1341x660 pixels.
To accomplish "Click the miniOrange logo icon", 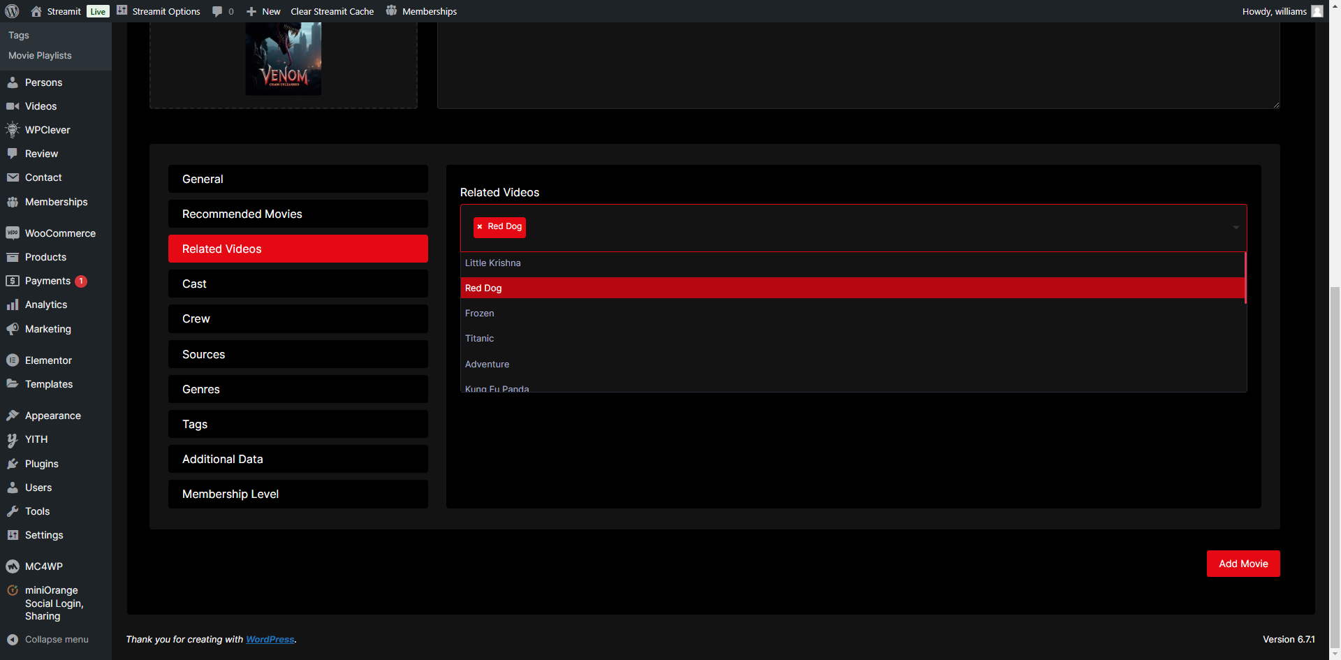I will click(x=13, y=590).
